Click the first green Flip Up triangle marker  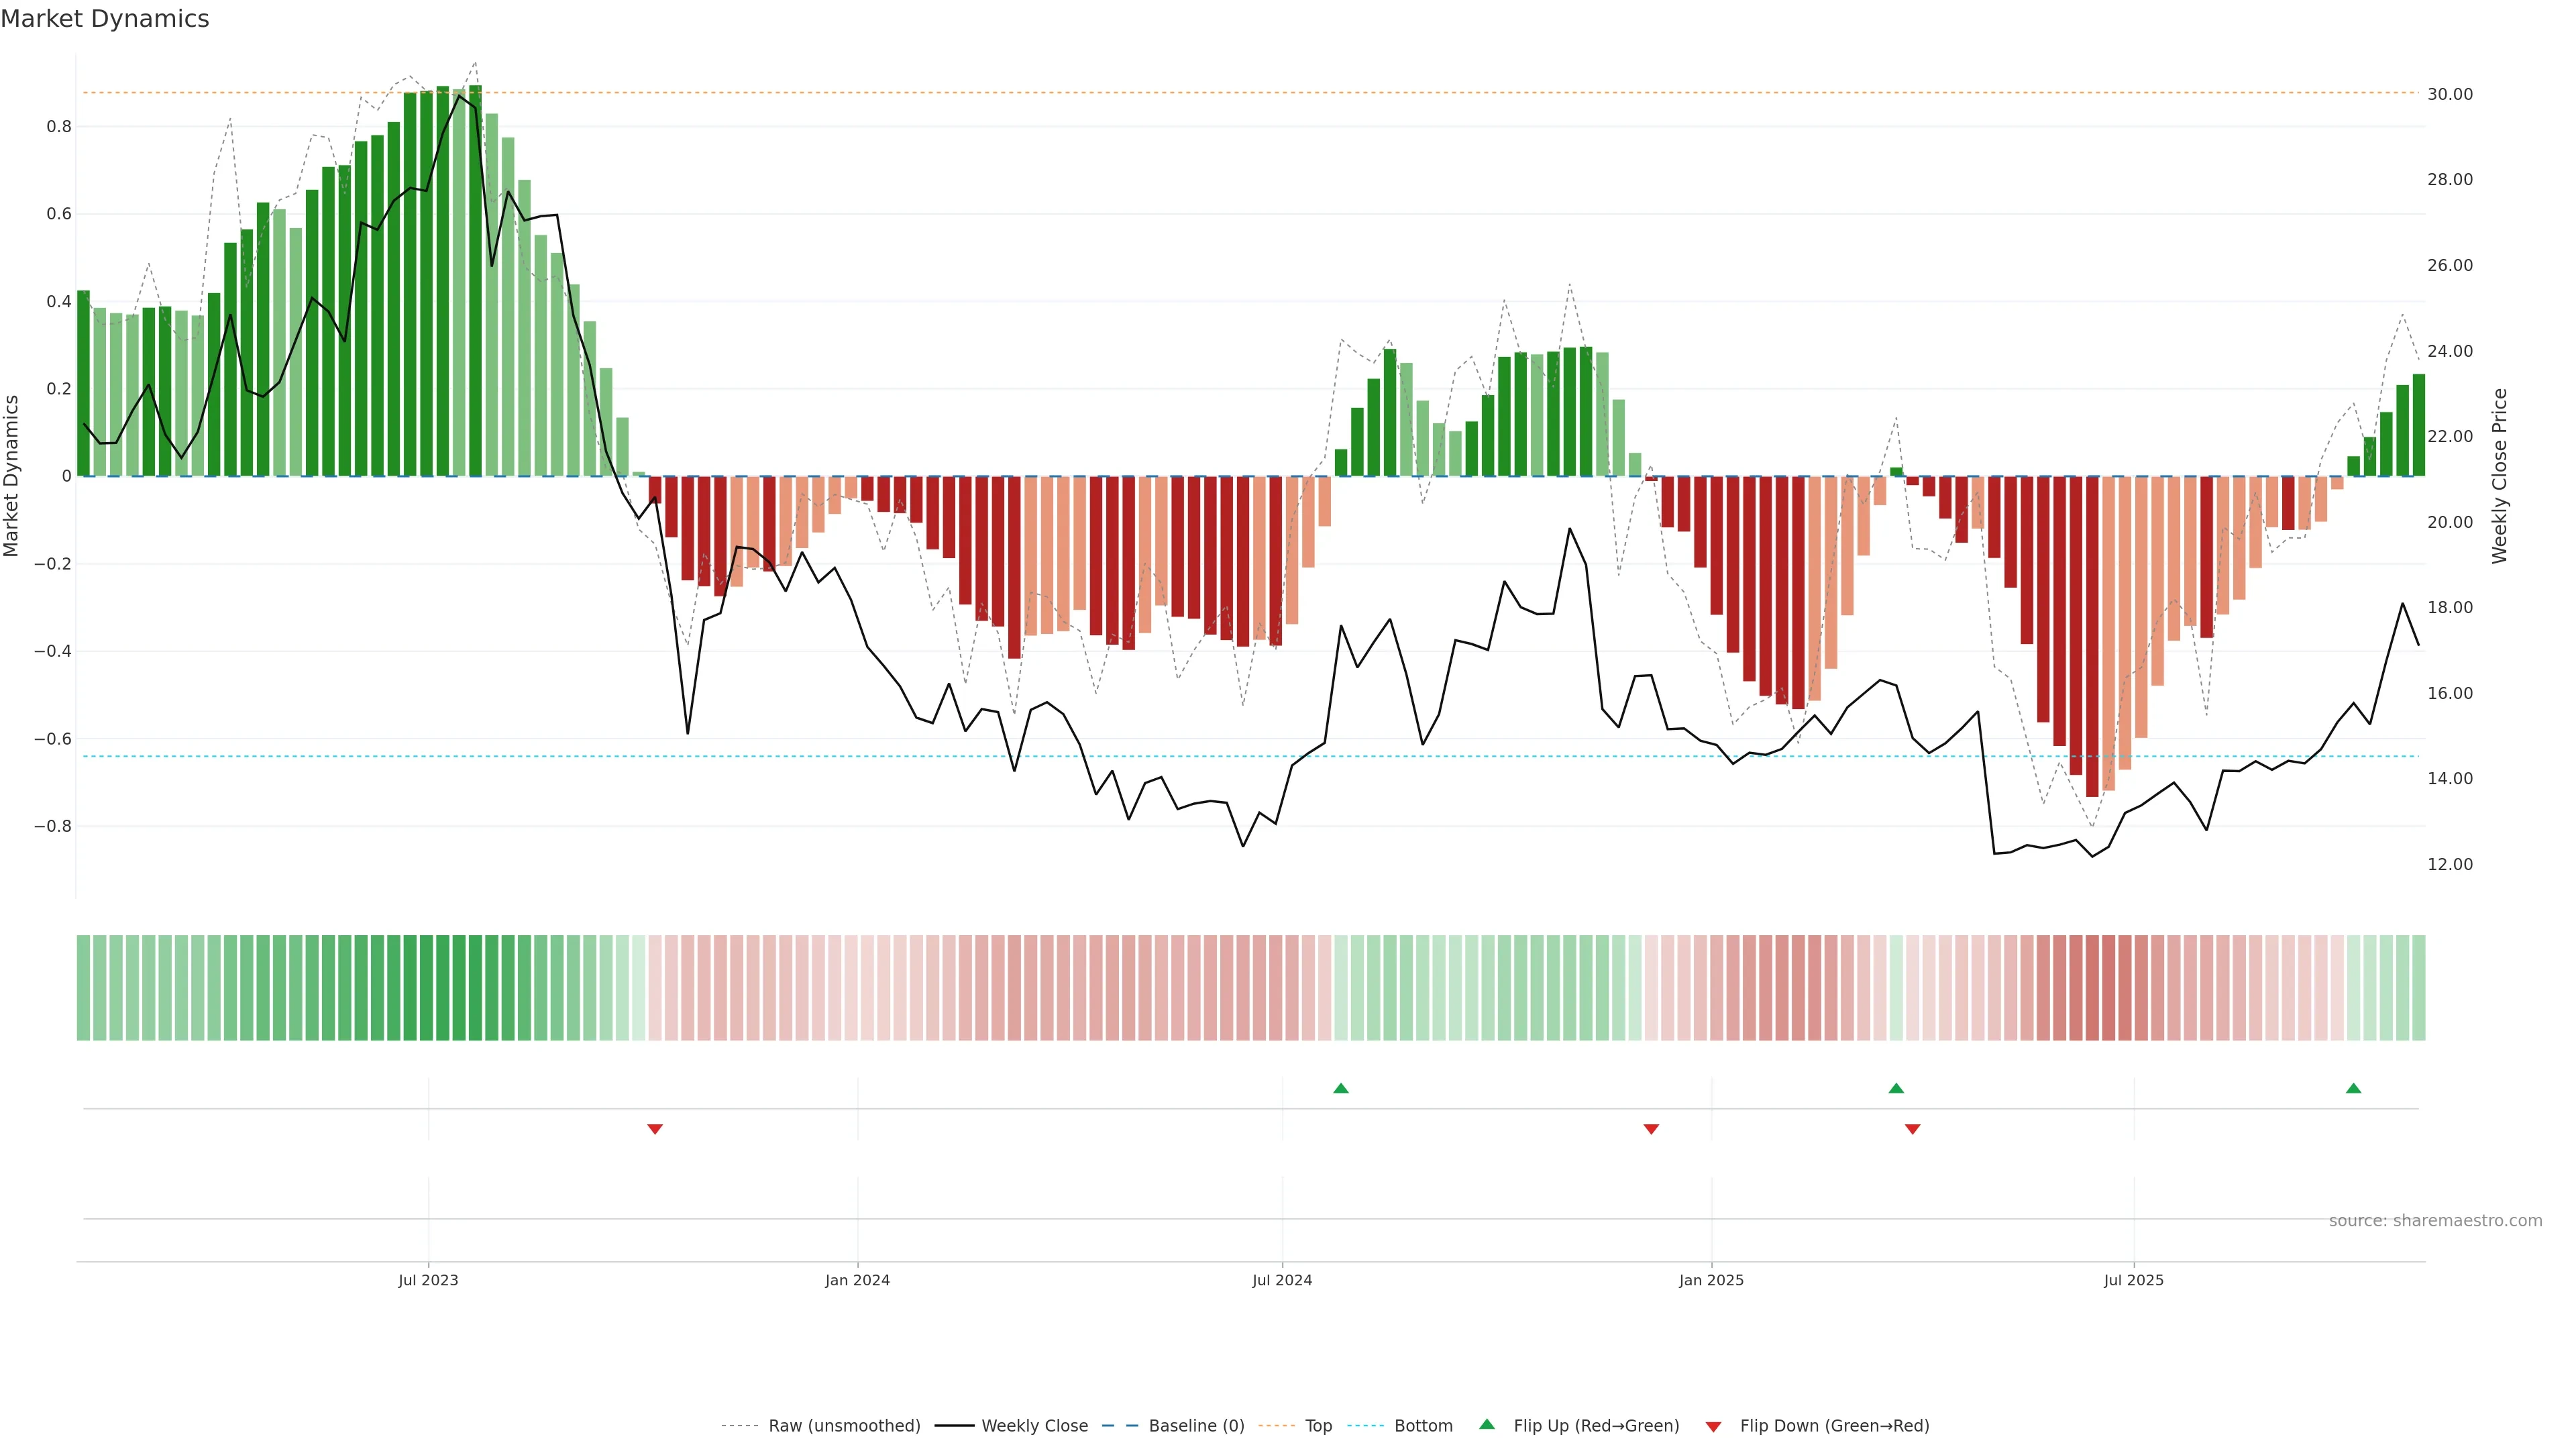point(1341,1088)
